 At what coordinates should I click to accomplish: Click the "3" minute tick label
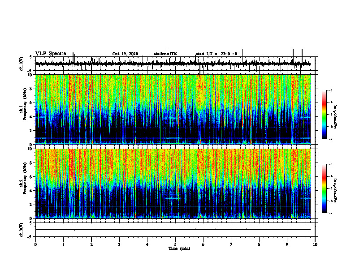click(119, 244)
